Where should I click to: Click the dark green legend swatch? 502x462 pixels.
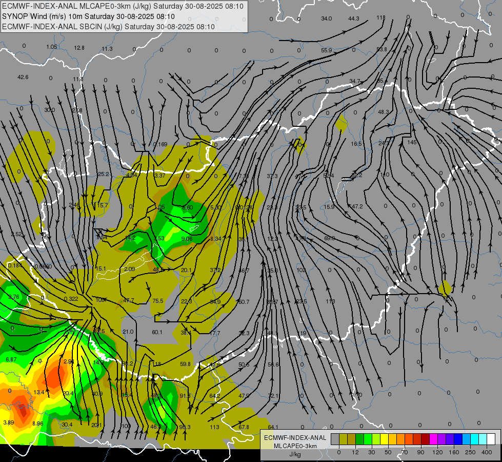[x=359, y=439]
